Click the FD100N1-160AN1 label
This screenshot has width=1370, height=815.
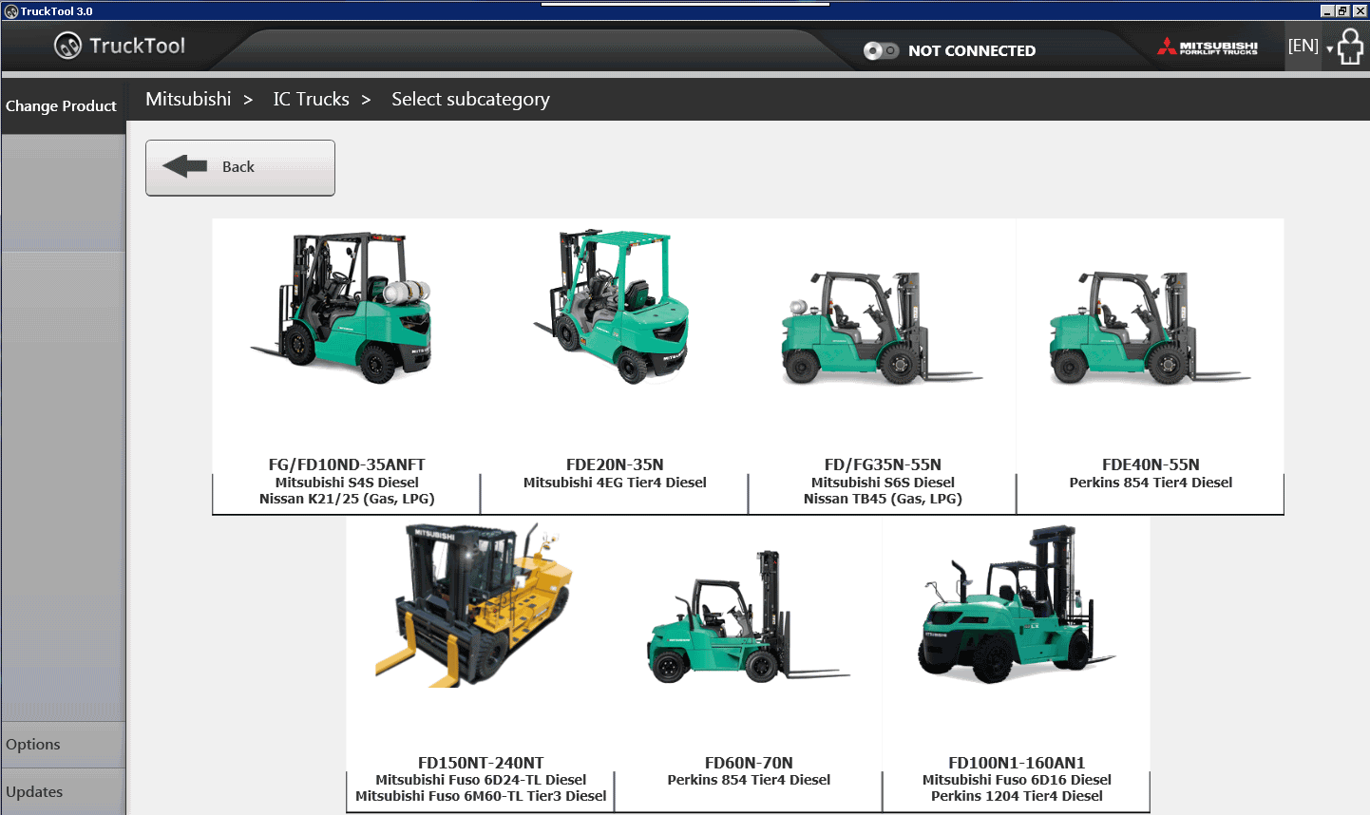click(1017, 763)
